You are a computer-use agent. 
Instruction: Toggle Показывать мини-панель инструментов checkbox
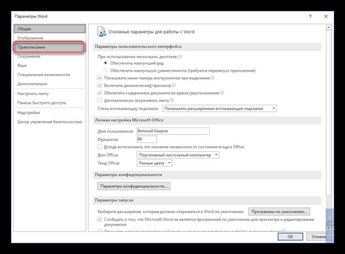pos(100,78)
